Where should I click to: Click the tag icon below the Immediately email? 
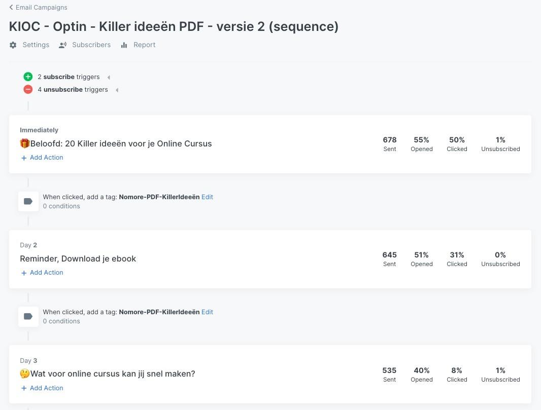click(x=28, y=201)
